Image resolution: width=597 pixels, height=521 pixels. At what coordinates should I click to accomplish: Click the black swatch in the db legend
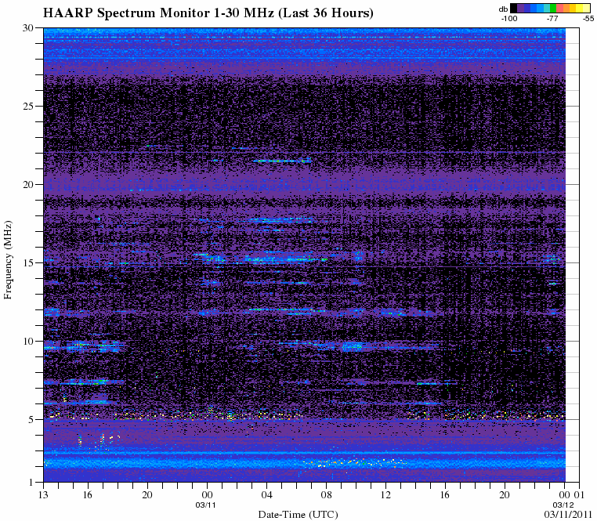click(x=514, y=8)
